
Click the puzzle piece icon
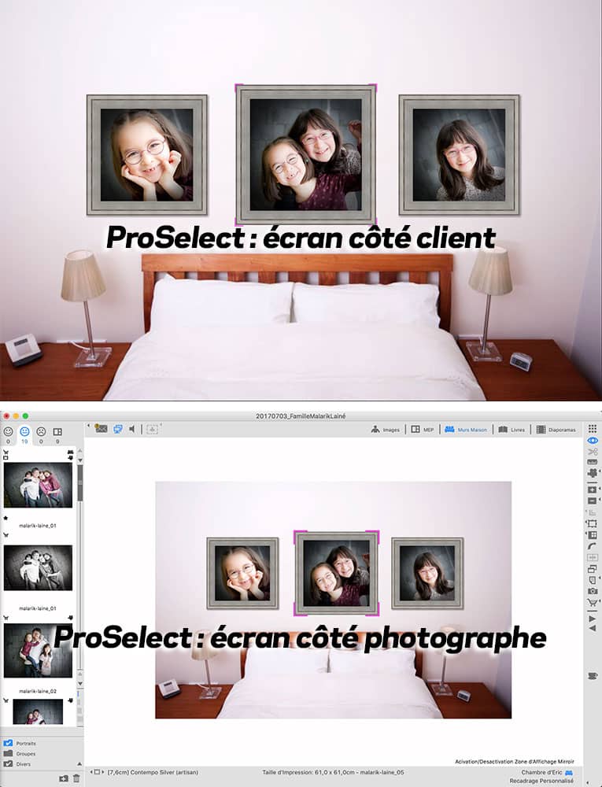[x=593, y=473]
